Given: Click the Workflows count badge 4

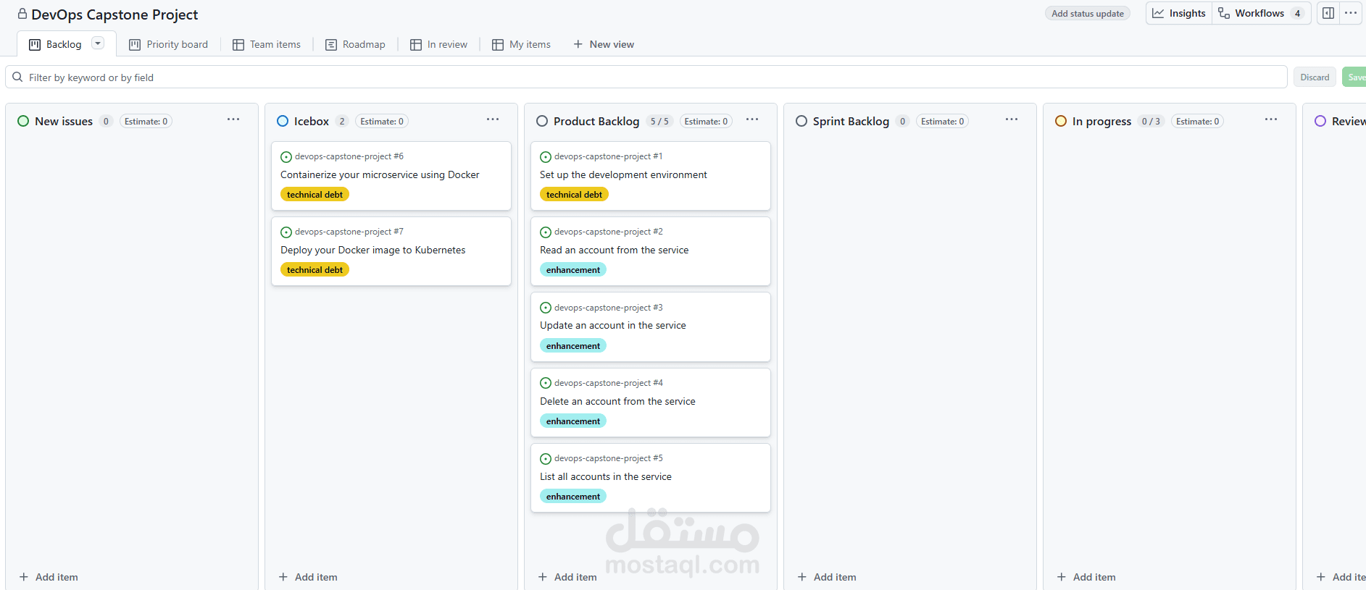Looking at the screenshot, I should click(x=1297, y=13).
